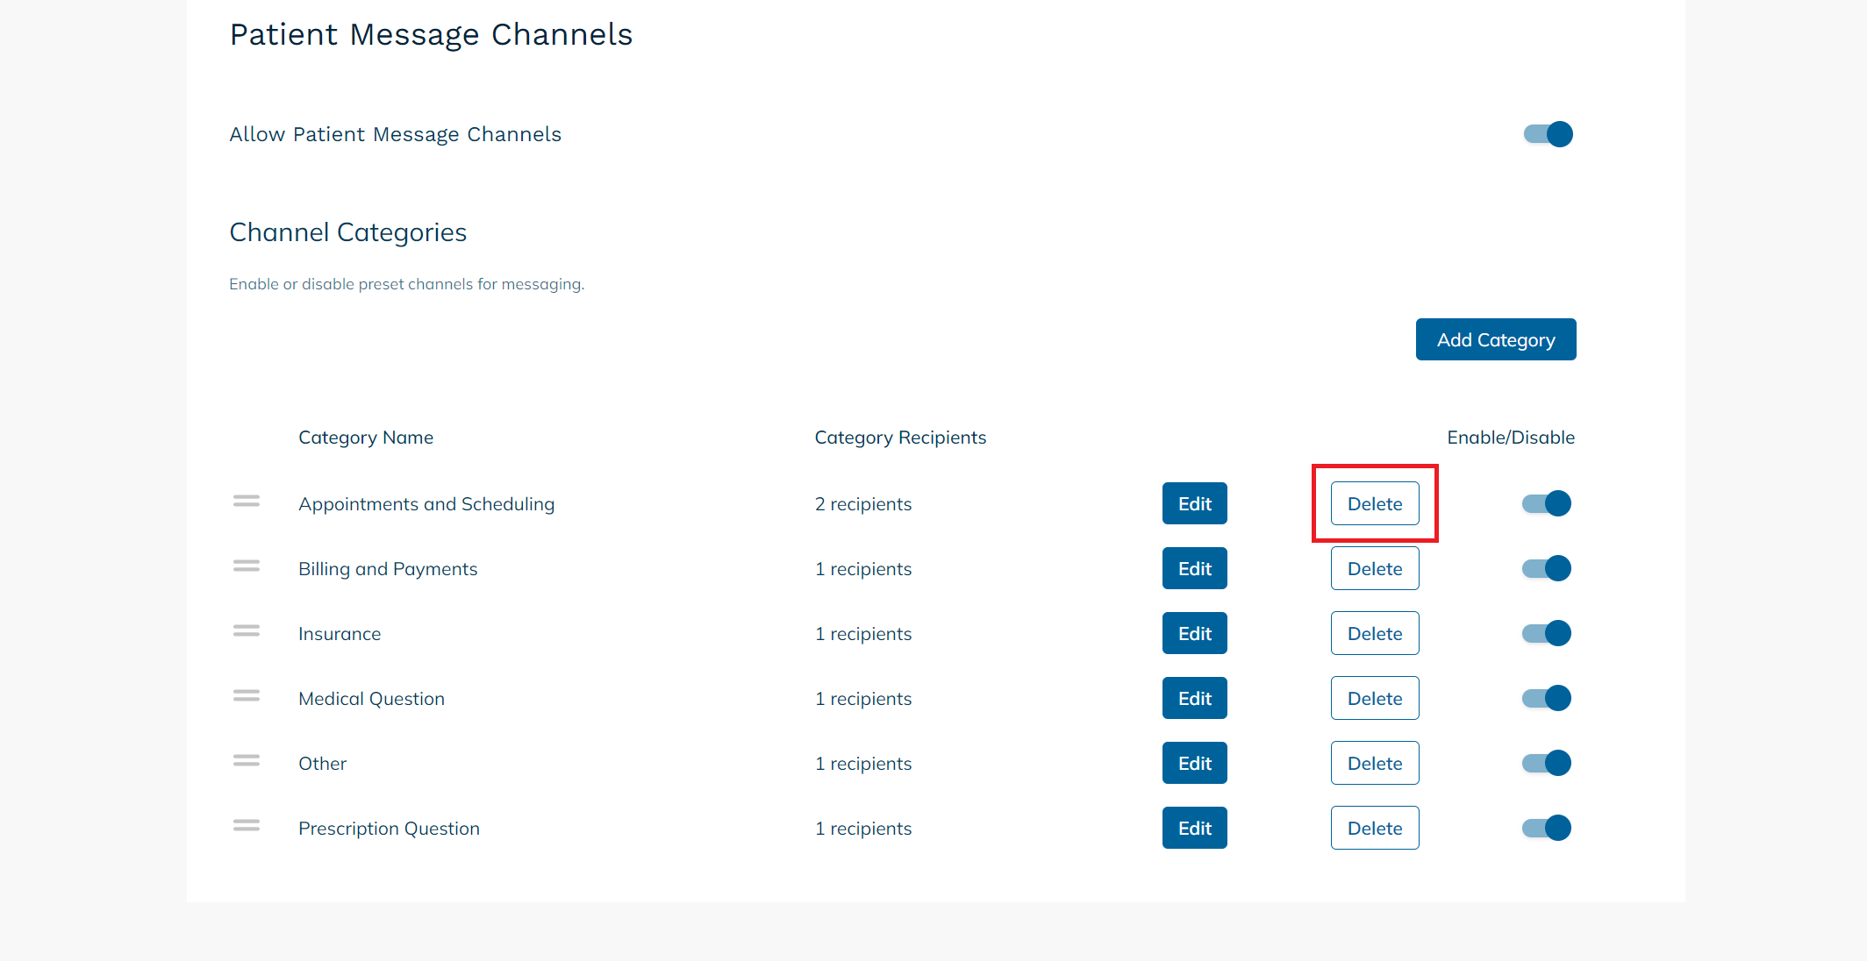This screenshot has height=961, width=1867.
Task: Click 'Enable or disable preset channels' description
Action: click(406, 284)
